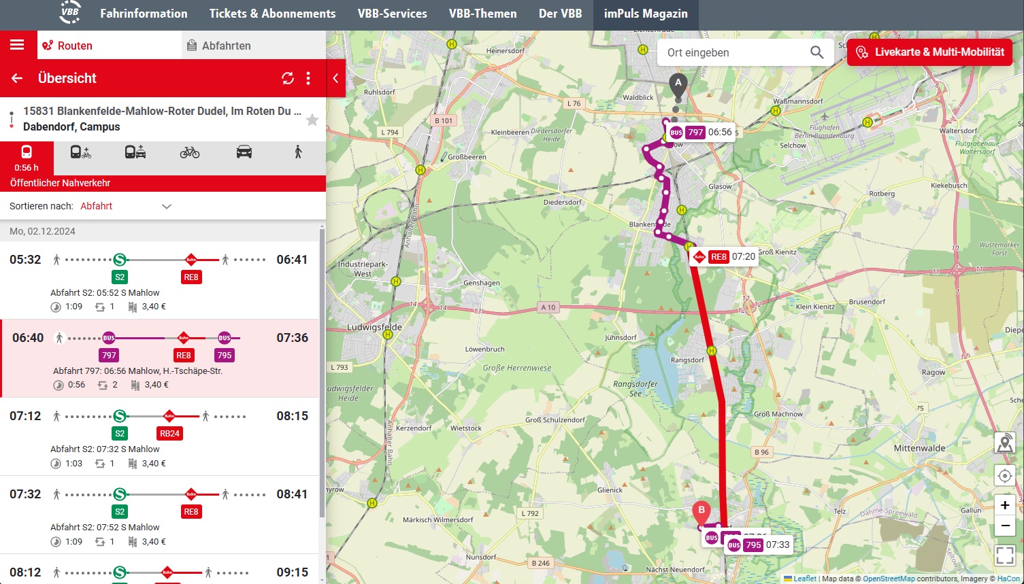Open Tickets & Abonnements menu
Image resolution: width=1024 pixels, height=584 pixels.
[x=272, y=14]
